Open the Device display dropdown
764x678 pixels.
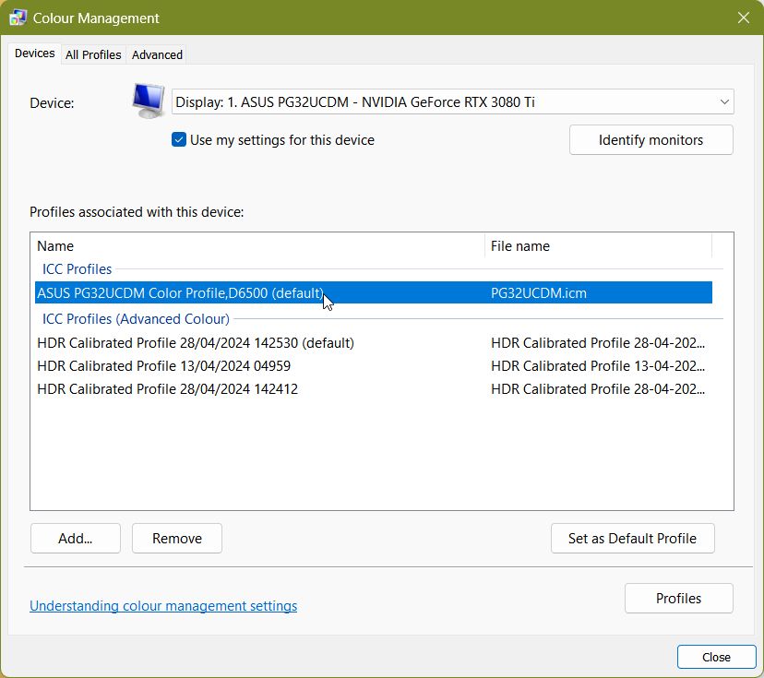453,101
